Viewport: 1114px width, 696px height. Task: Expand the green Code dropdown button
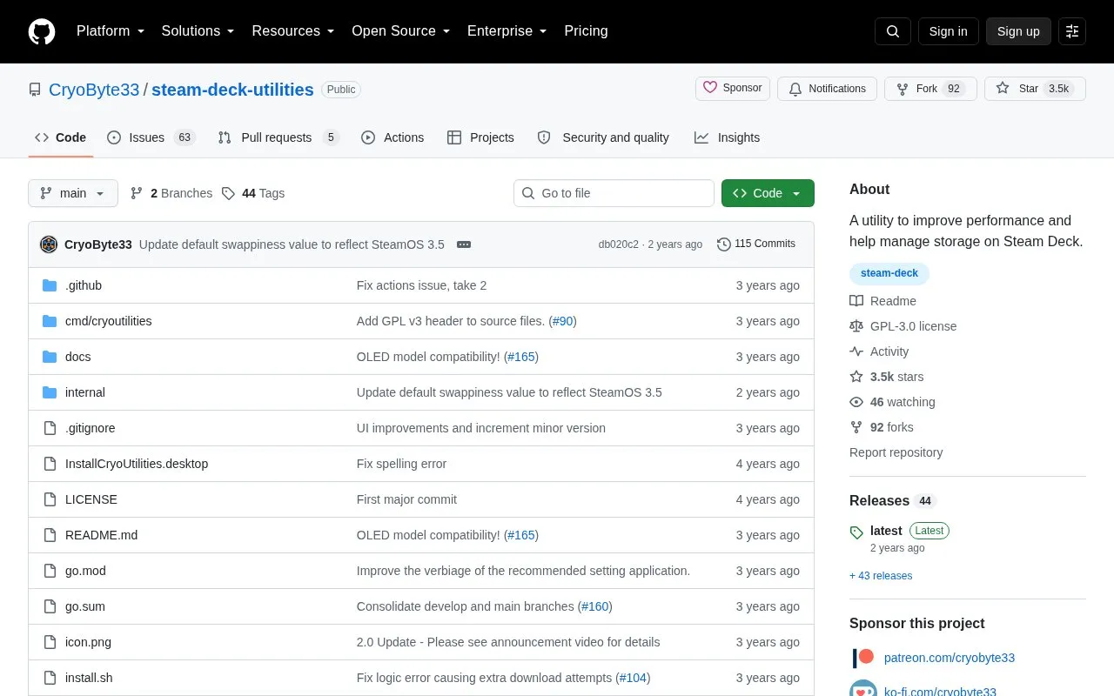pyautogui.click(x=768, y=193)
